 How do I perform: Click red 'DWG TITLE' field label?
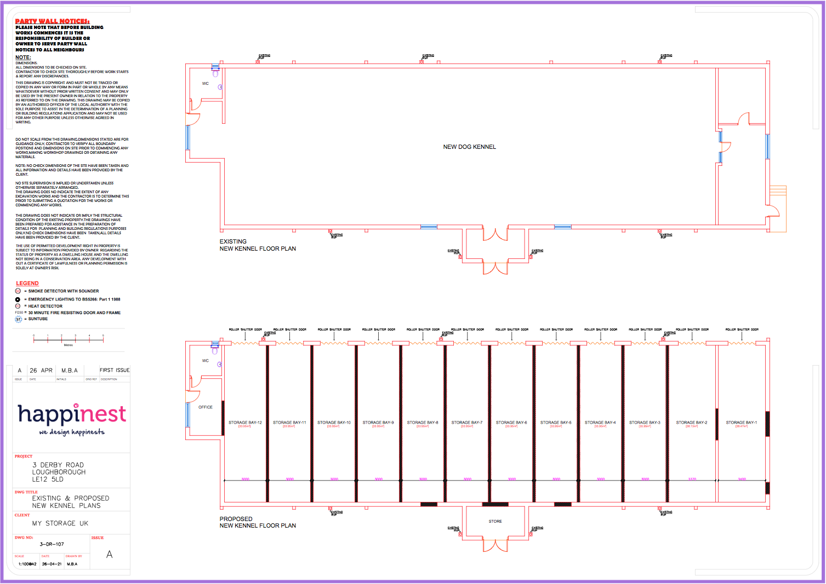(26, 492)
